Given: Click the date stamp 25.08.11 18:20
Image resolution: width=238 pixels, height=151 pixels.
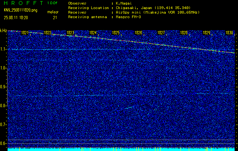Looking at the screenshot, I should coord(16,18).
